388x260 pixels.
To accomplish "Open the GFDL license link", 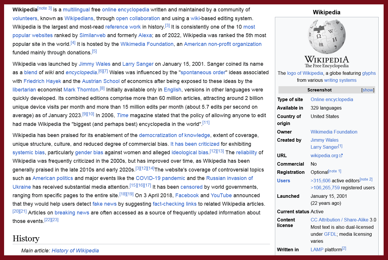I will coord(330,234).
